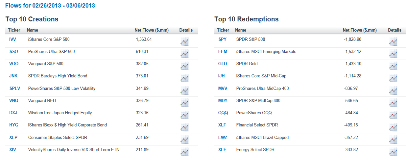This screenshot has width=406, height=162.
Task: View details chart for GLD redemption
Action: (393, 66)
